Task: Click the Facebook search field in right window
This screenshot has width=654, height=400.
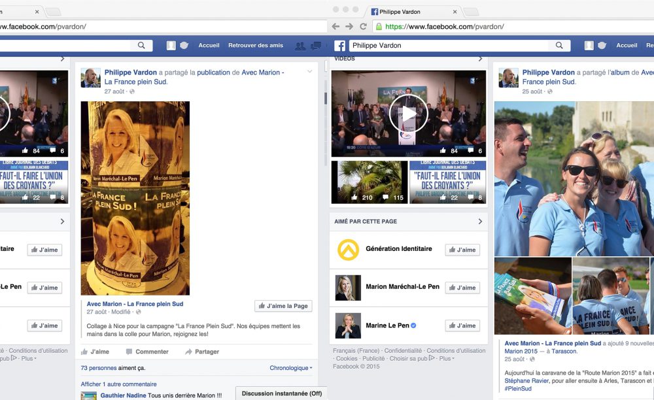Action: 450,45
